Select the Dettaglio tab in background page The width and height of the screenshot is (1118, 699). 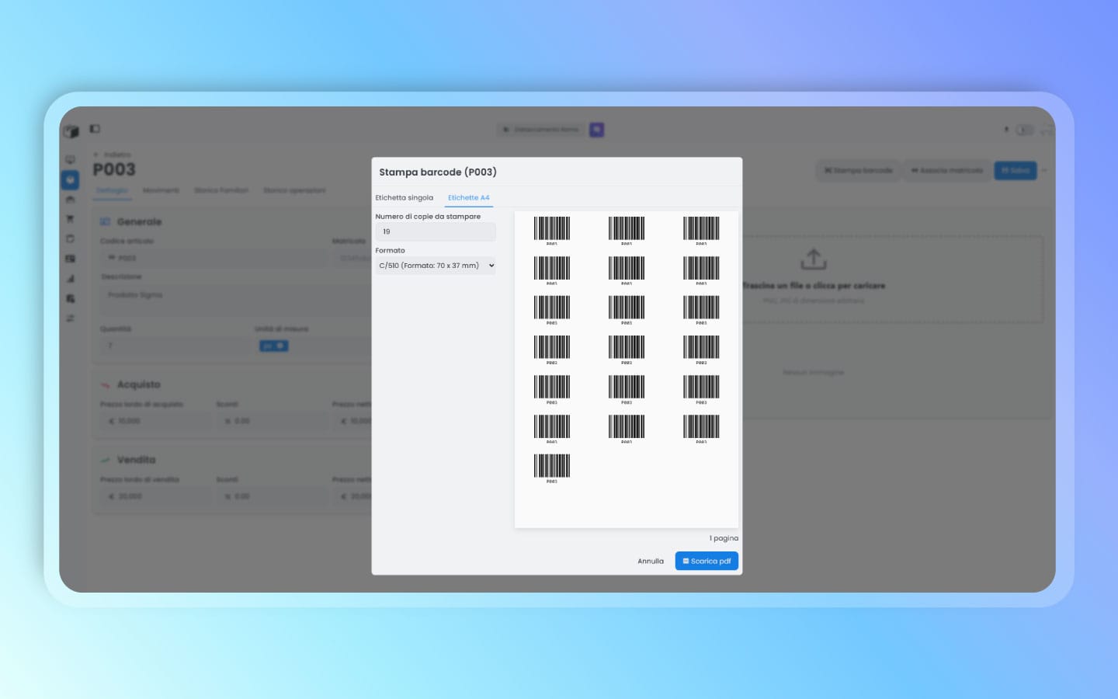point(112,190)
